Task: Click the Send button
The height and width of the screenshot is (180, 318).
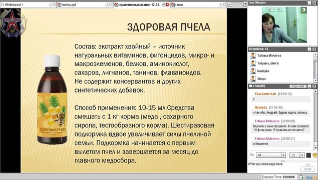Action: pos(307,169)
